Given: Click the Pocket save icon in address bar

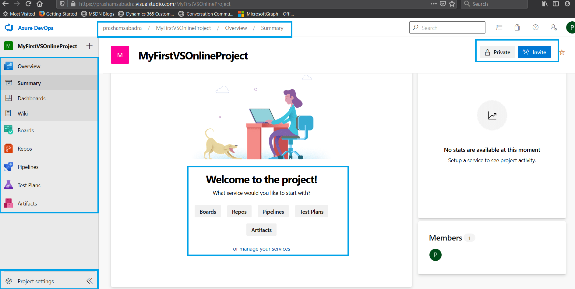Looking at the screenshot, I should coord(443,4).
